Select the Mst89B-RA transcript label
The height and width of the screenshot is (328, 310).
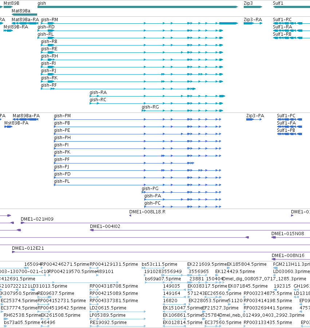tap(16, 27)
